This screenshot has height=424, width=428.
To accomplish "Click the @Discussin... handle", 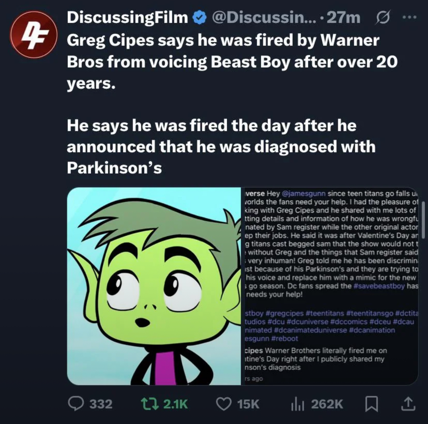I will coord(263,17).
